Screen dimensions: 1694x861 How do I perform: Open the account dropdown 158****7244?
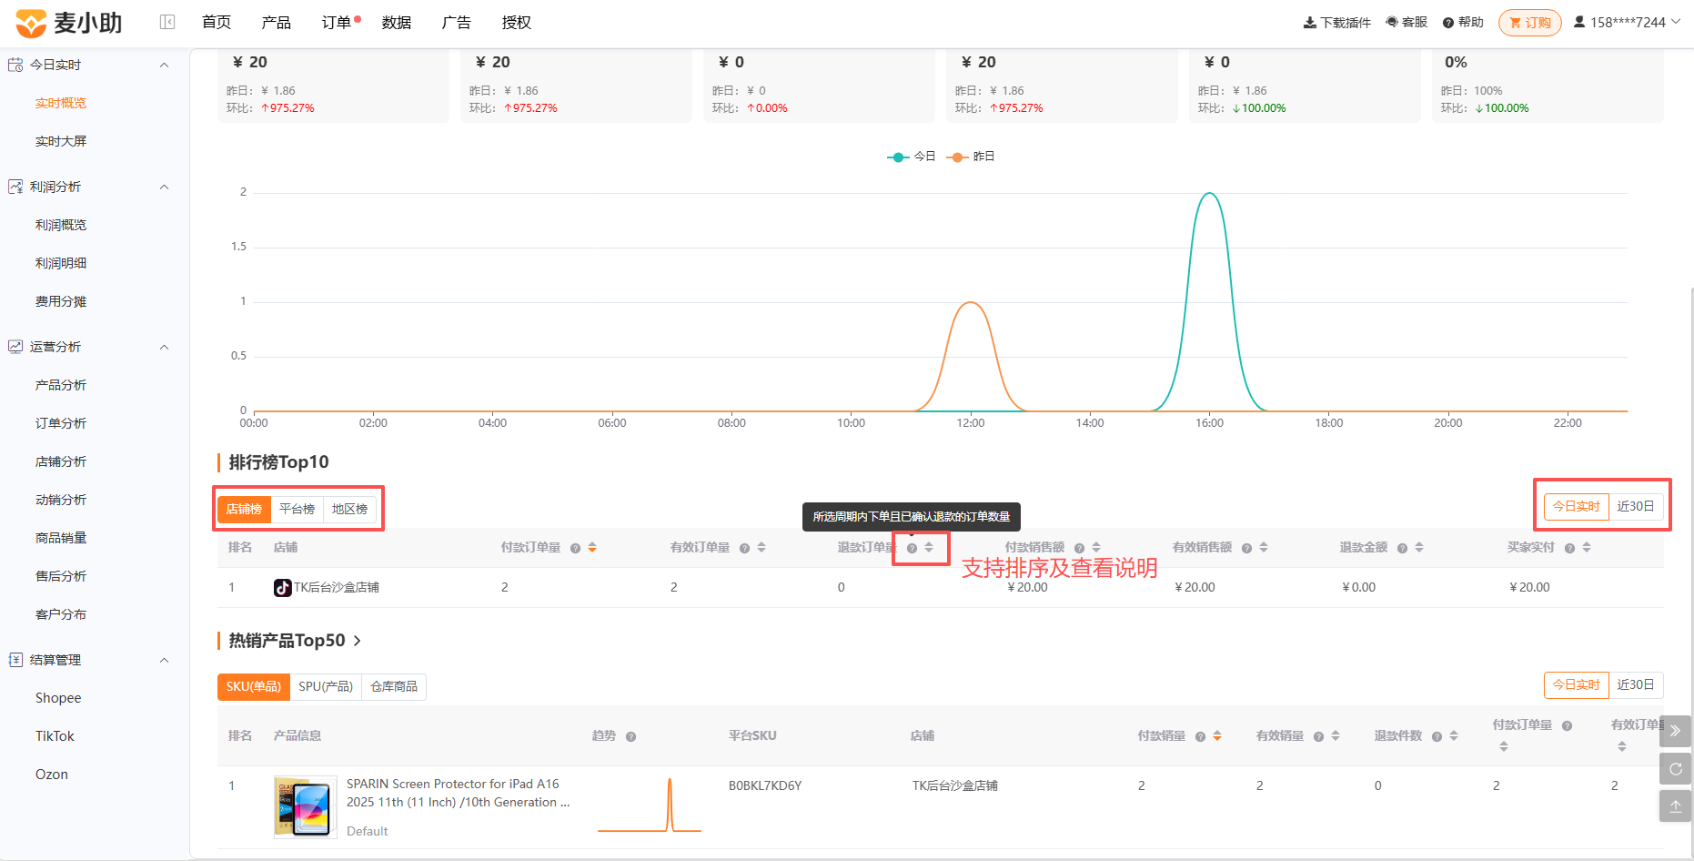[x=1627, y=22]
